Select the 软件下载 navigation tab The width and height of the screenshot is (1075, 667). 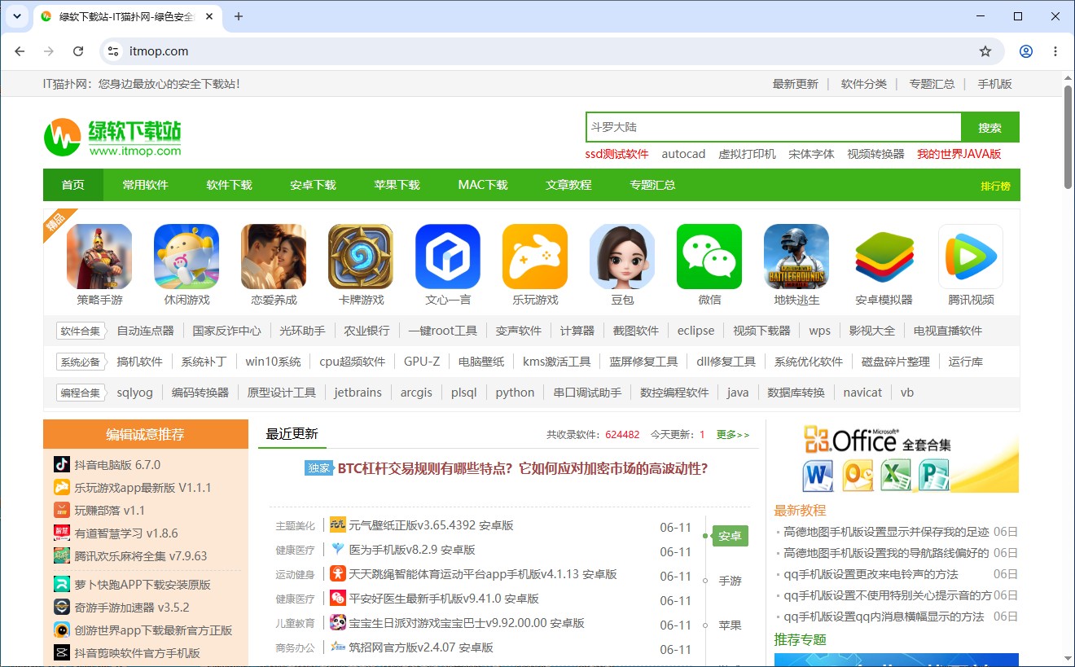pyautogui.click(x=230, y=185)
